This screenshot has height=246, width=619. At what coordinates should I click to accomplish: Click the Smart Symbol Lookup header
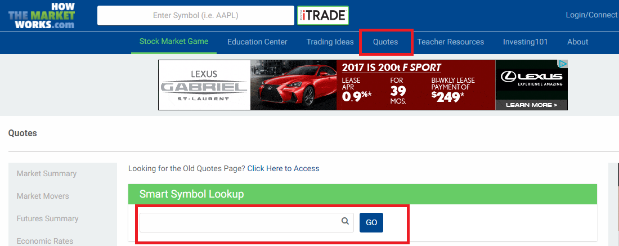point(362,194)
